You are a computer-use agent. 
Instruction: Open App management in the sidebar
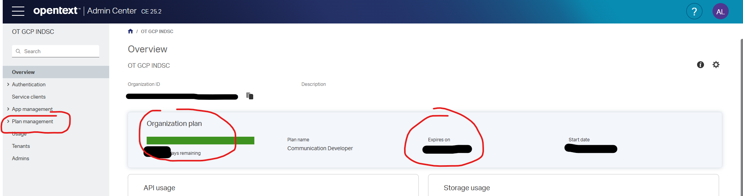[32, 109]
